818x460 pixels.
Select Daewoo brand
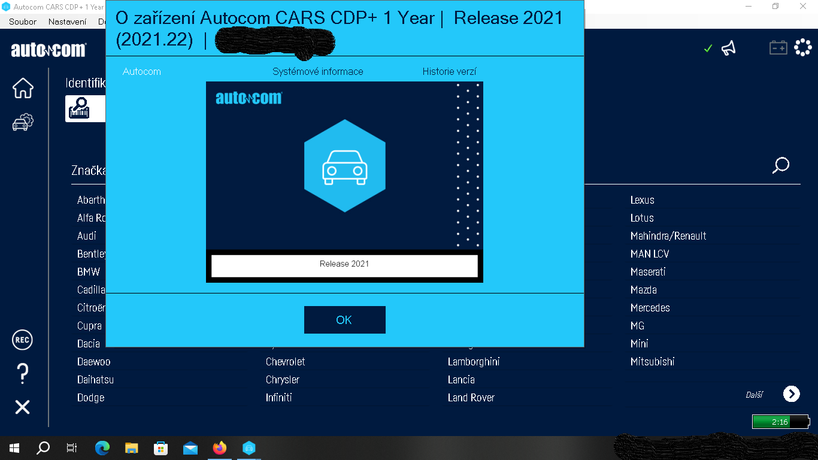(x=93, y=362)
